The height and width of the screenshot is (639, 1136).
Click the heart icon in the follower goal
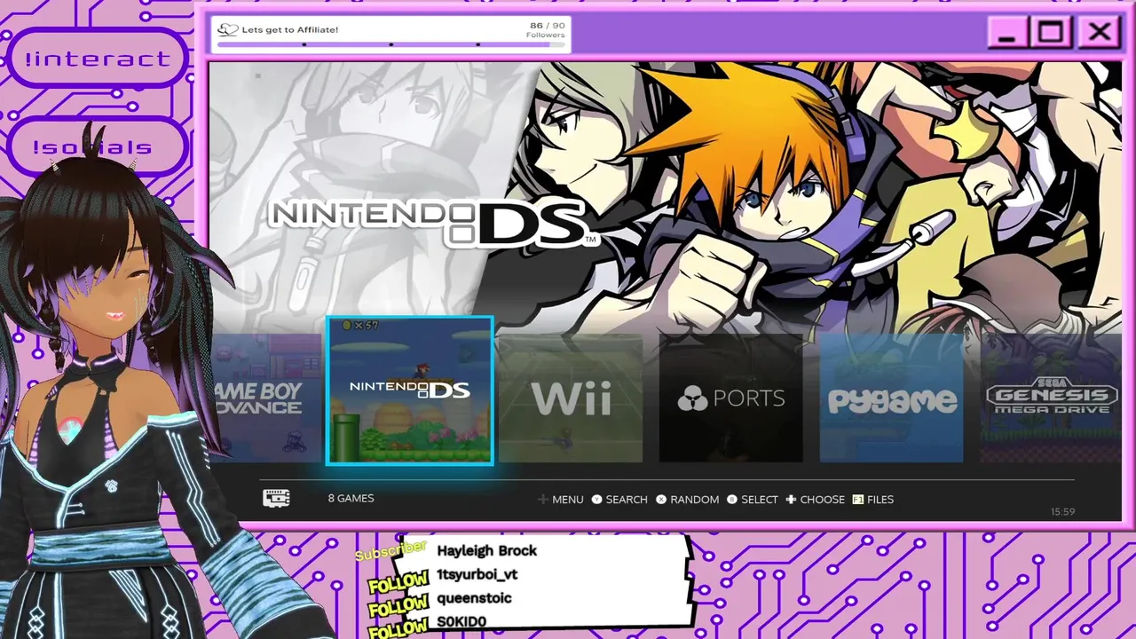pos(228,29)
